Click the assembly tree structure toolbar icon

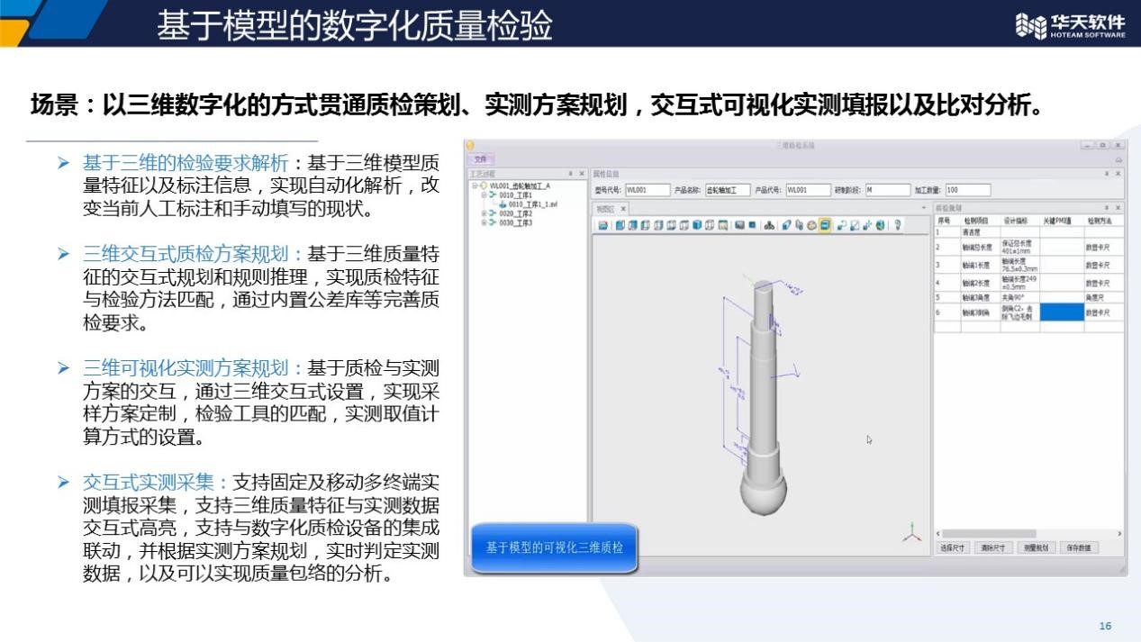pos(769,225)
